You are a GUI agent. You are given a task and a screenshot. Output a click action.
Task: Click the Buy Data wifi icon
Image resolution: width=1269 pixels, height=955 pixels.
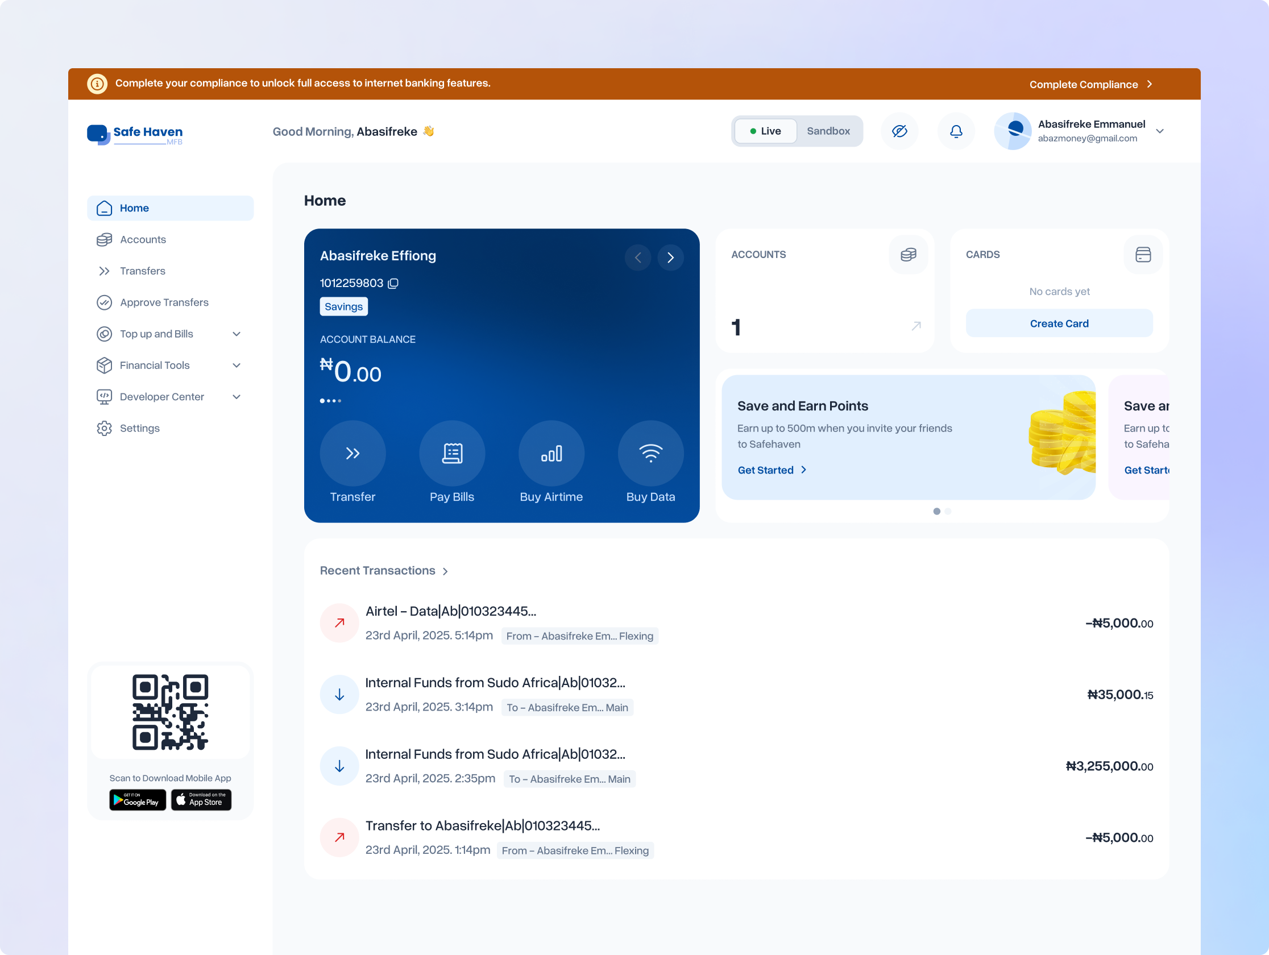tap(650, 453)
